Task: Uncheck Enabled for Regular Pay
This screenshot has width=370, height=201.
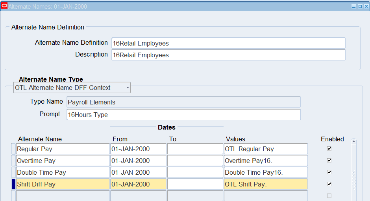Action: click(329, 149)
